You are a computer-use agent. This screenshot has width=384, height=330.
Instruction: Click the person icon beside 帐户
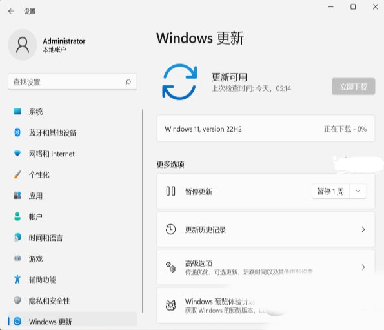[17, 216]
